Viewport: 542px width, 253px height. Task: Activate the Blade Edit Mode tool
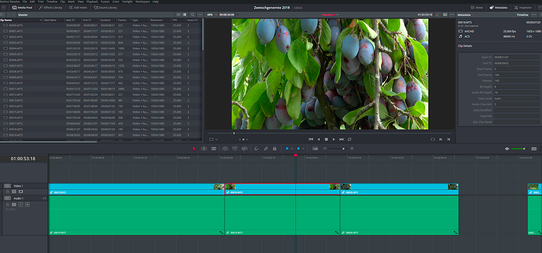click(213, 148)
